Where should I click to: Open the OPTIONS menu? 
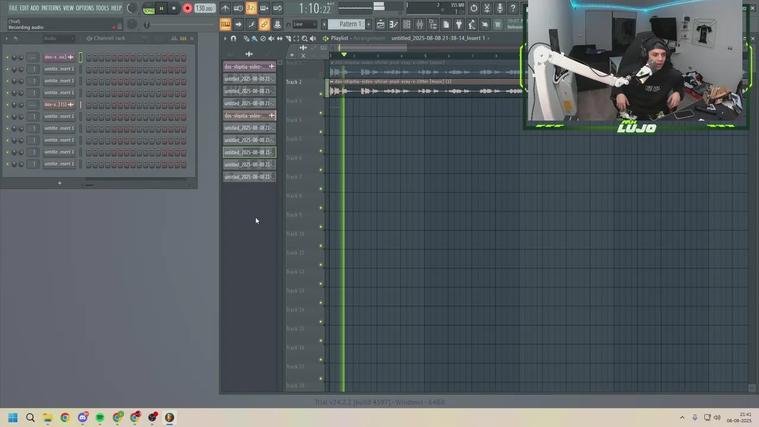pos(85,8)
